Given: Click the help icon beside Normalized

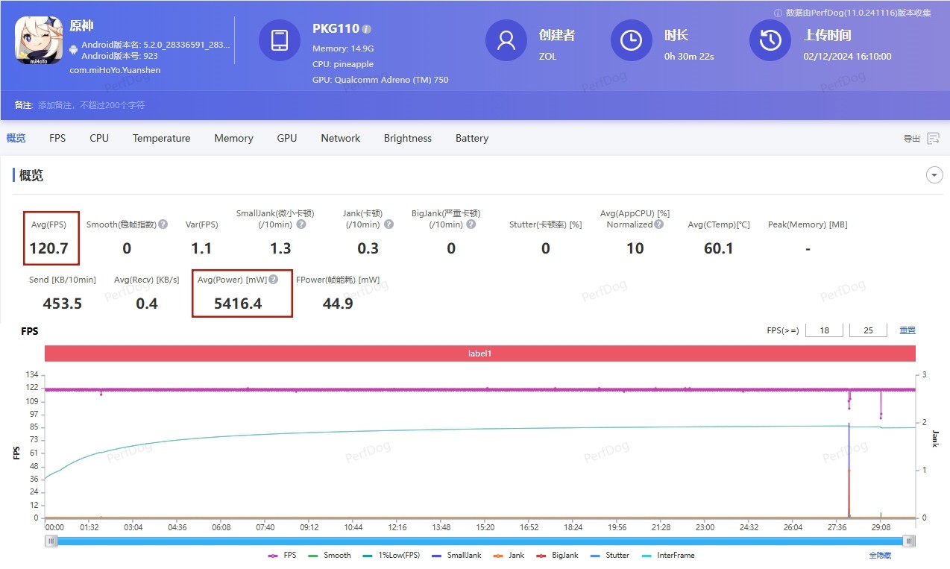Looking at the screenshot, I should point(658,224).
